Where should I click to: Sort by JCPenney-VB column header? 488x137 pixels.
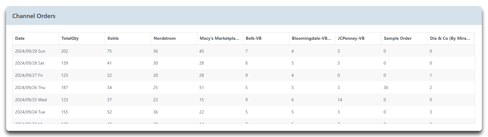358,38
